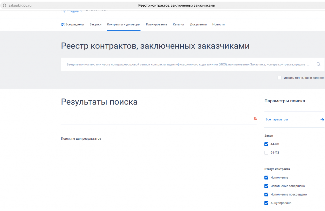
Task: Uncheck 'Исполнение завершено' status checkbox
Action: [266, 186]
